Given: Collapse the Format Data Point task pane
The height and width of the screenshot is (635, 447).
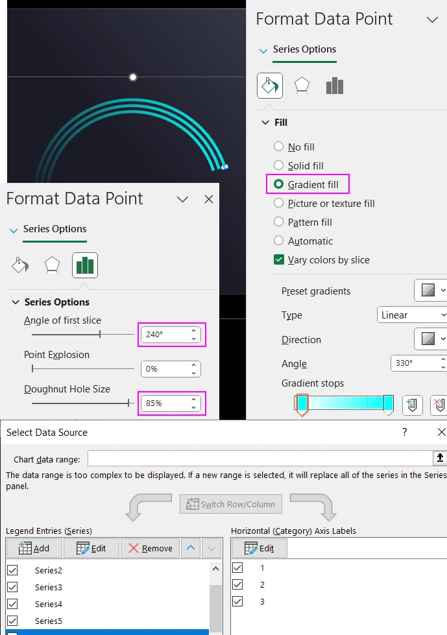Looking at the screenshot, I should 431,19.
